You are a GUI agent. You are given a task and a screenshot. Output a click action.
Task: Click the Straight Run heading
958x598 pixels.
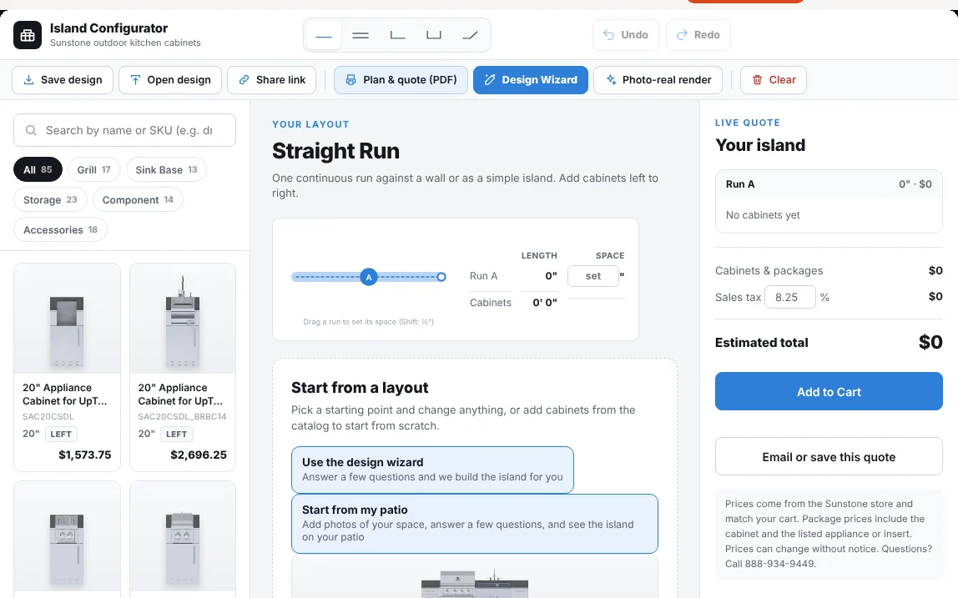tap(336, 151)
